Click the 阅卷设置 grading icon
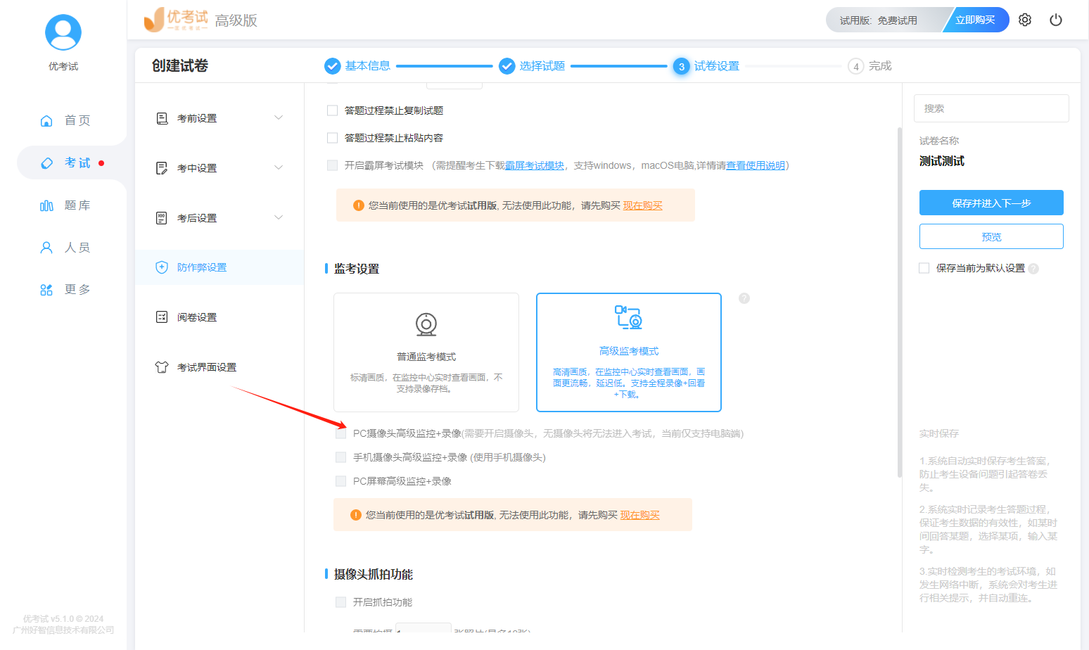Screen dimensions: 1089x650 162,317
